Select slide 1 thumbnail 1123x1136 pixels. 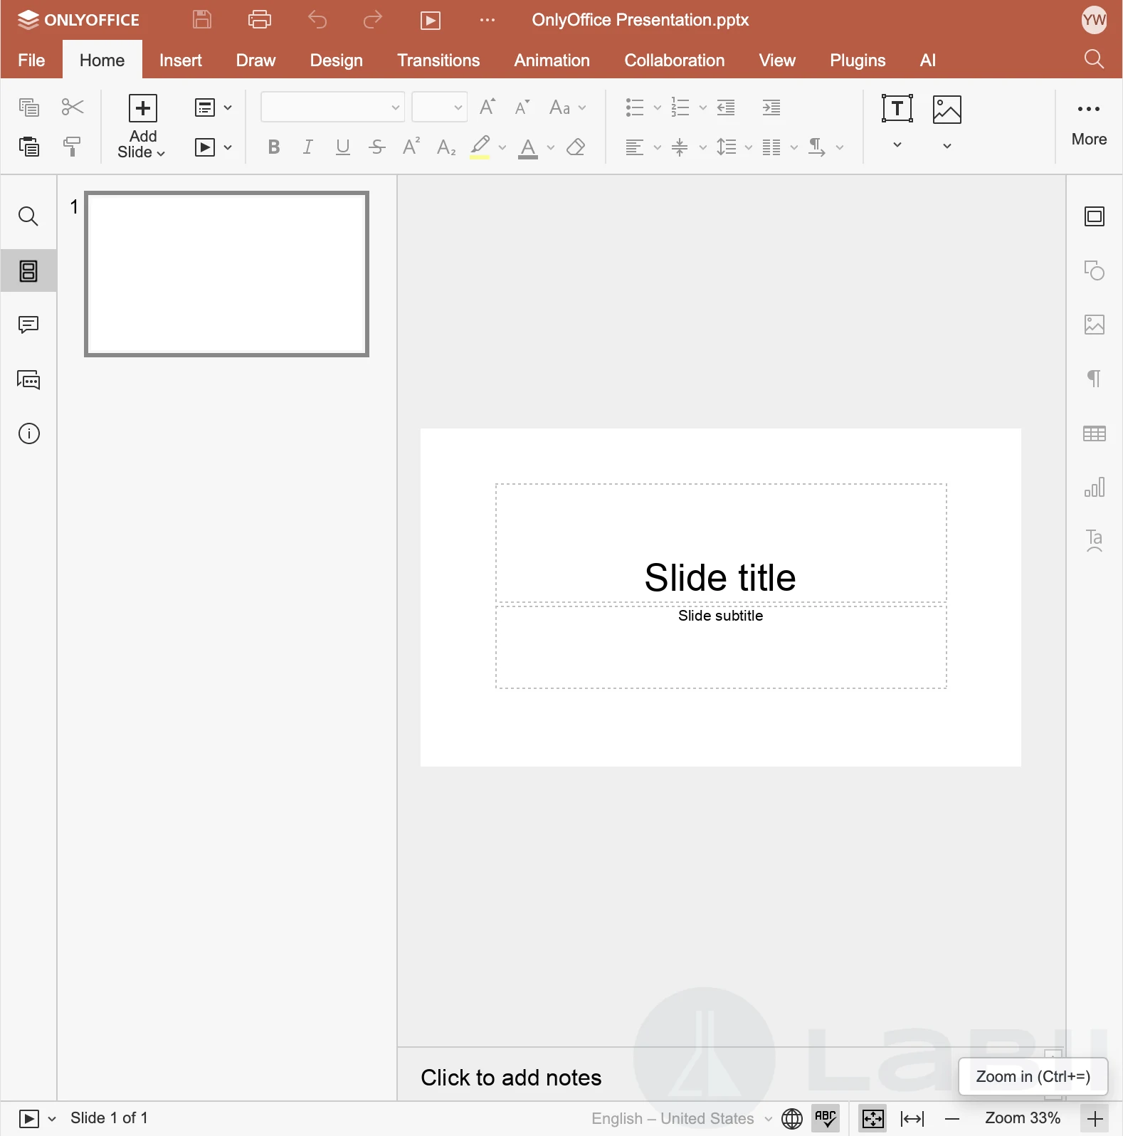(226, 274)
